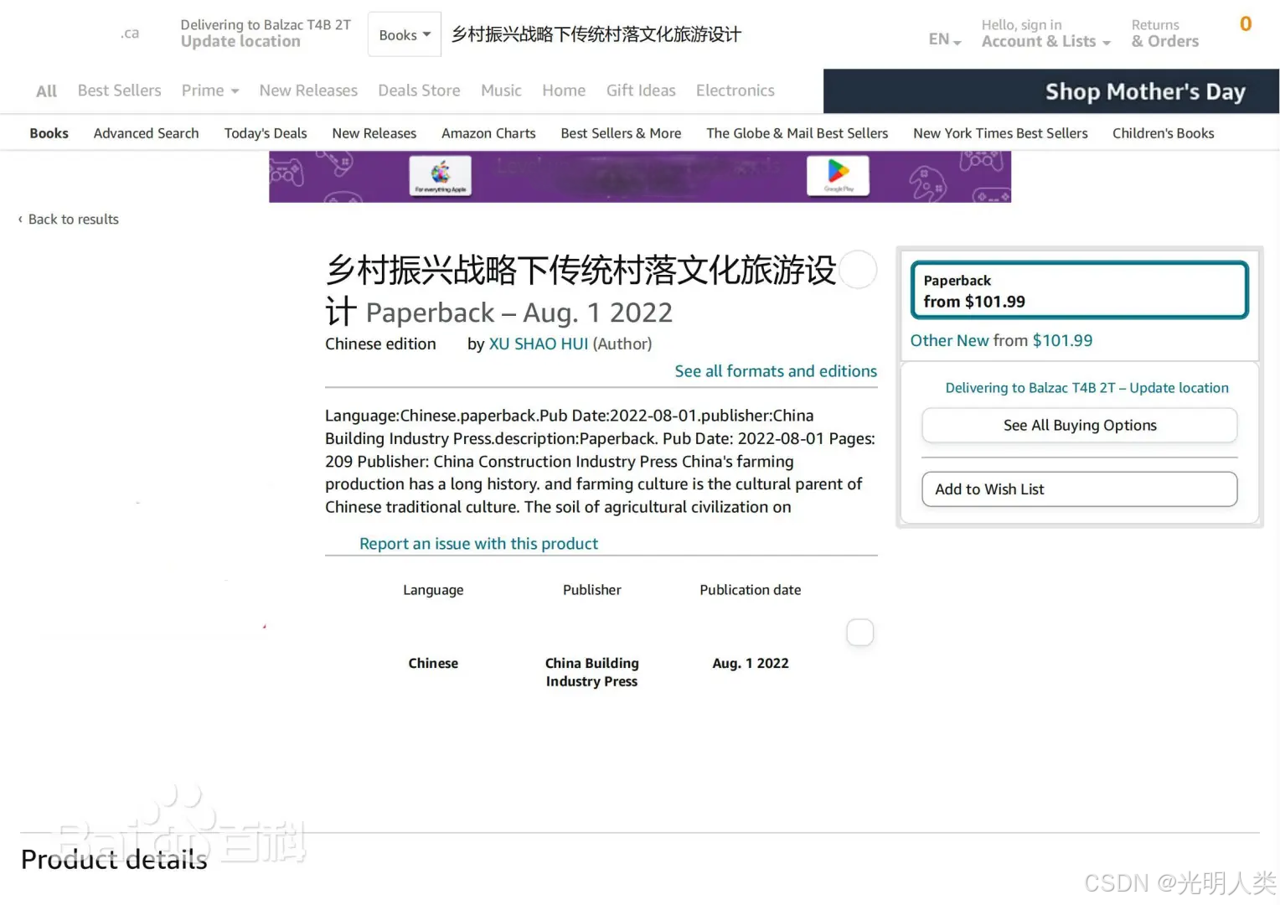Click Update location in the header
Viewport: 1280px width, 905px height.
coord(240,42)
